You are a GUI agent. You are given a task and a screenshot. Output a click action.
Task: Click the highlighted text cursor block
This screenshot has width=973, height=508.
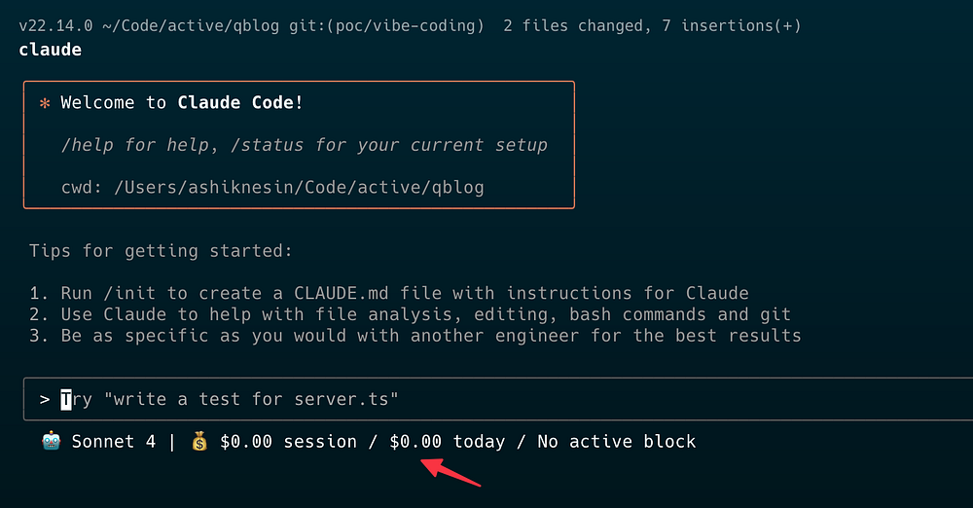click(x=66, y=399)
